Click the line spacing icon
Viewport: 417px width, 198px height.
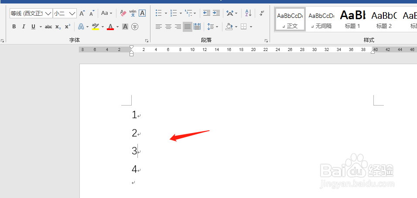tap(211, 27)
